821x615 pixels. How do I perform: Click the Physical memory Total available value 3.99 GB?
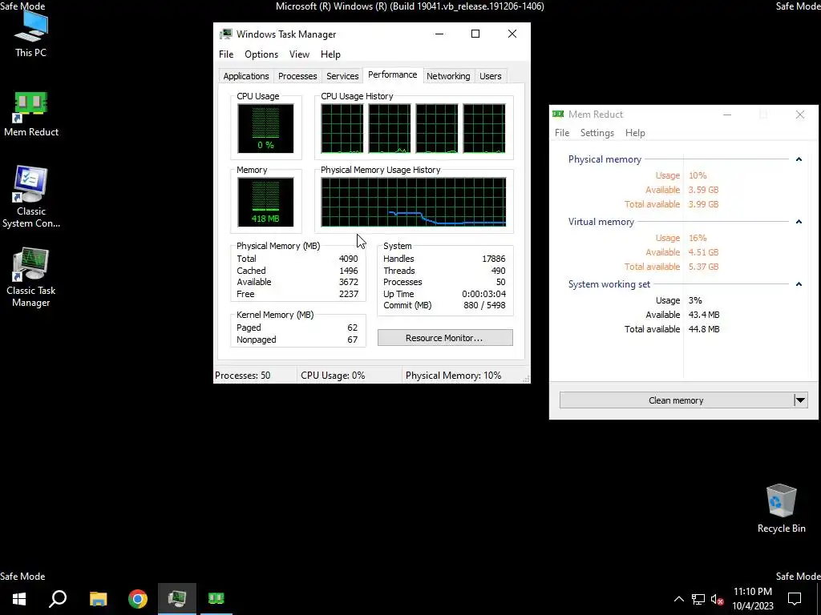pos(703,204)
